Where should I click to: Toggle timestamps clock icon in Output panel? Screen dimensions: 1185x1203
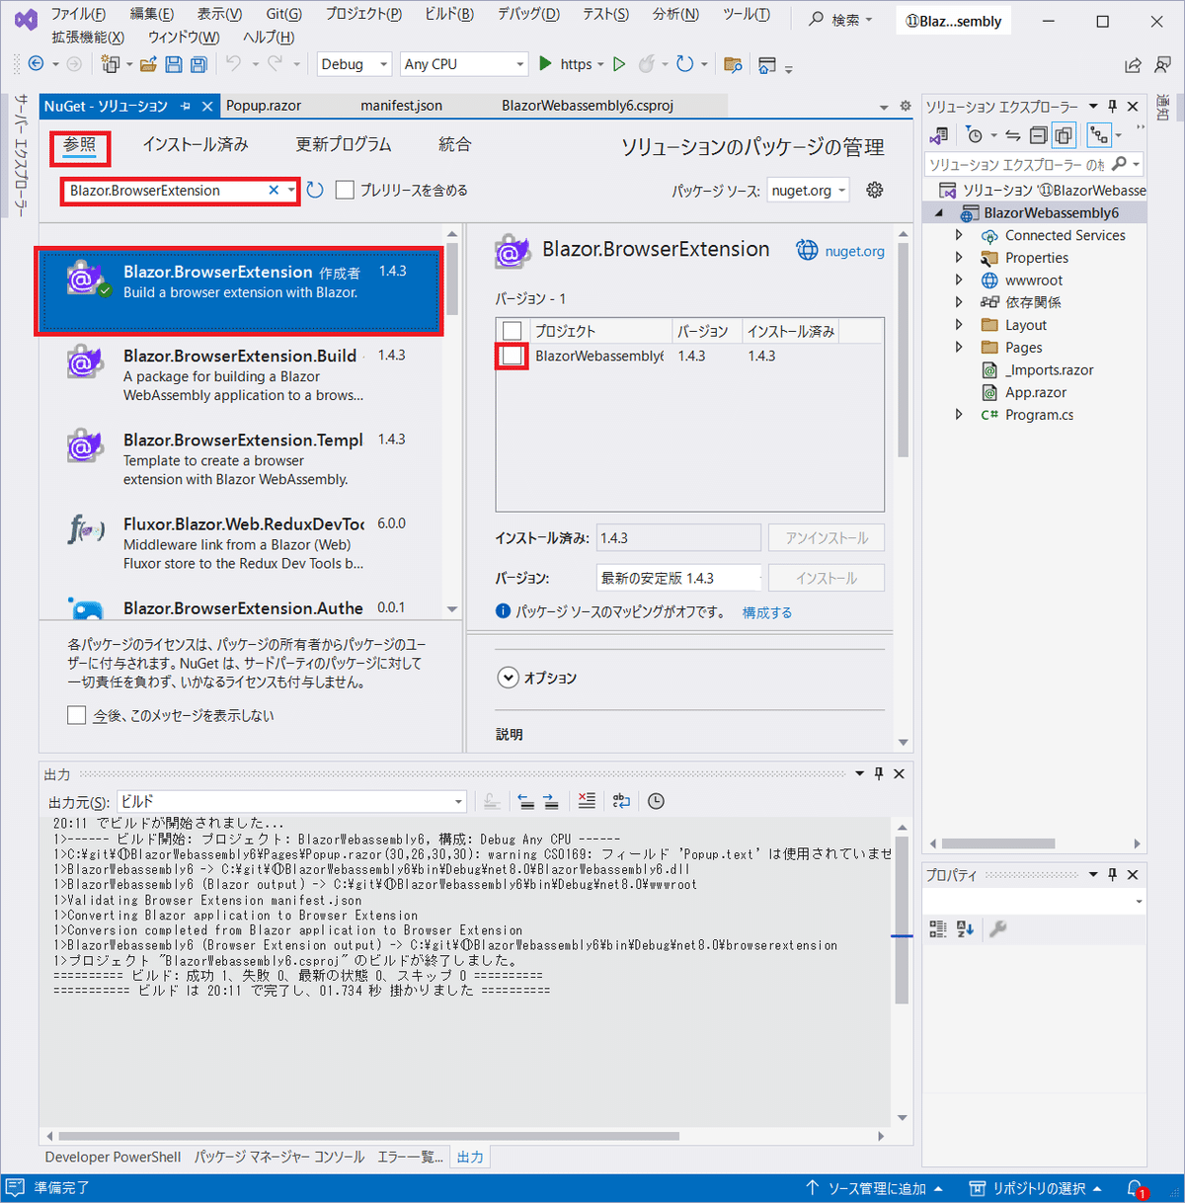click(656, 801)
